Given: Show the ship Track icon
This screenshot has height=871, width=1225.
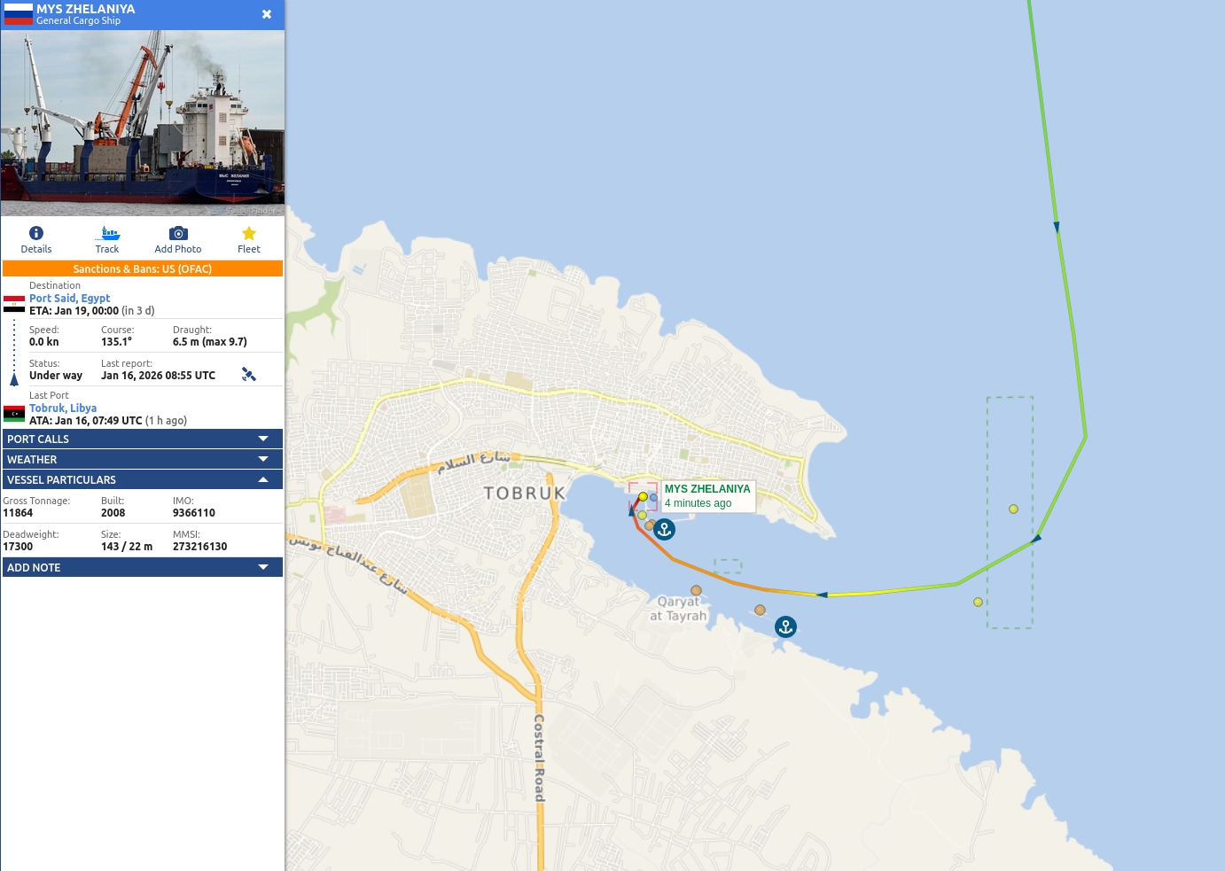Looking at the screenshot, I should point(107,233).
